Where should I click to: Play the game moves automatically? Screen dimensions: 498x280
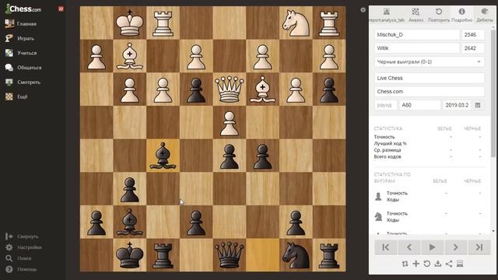tap(433, 247)
